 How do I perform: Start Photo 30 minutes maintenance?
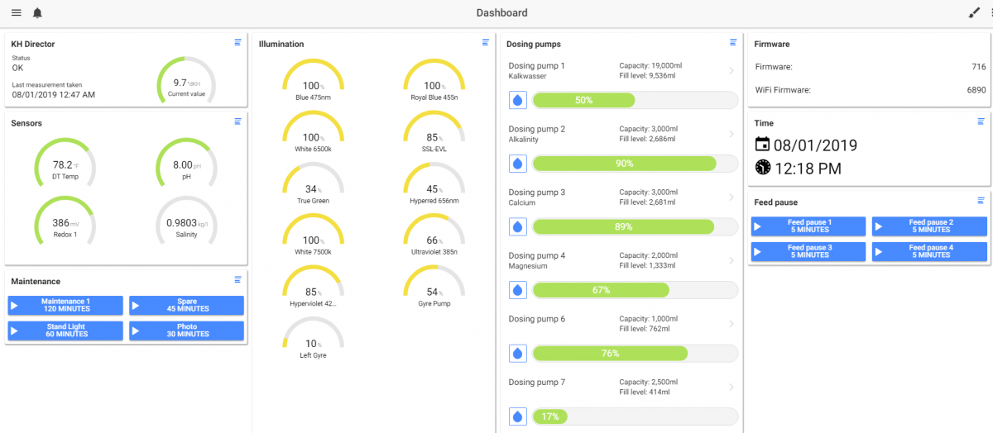pos(187,331)
